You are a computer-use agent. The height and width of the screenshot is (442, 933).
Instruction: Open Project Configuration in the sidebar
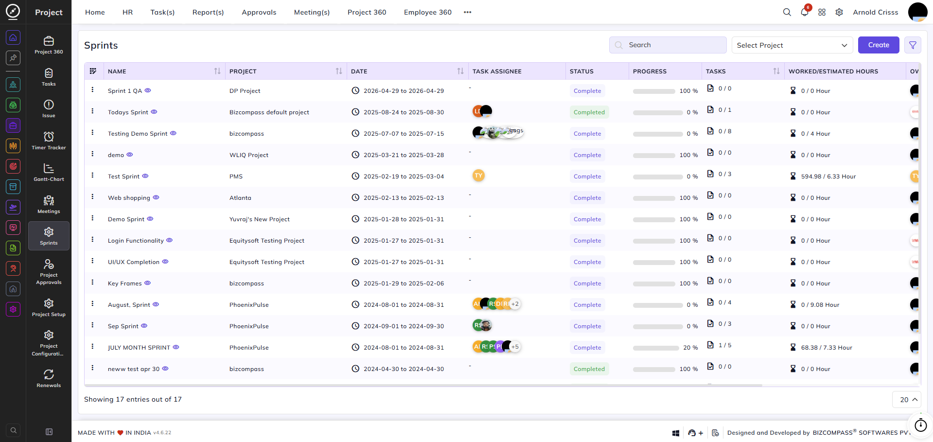point(49,342)
